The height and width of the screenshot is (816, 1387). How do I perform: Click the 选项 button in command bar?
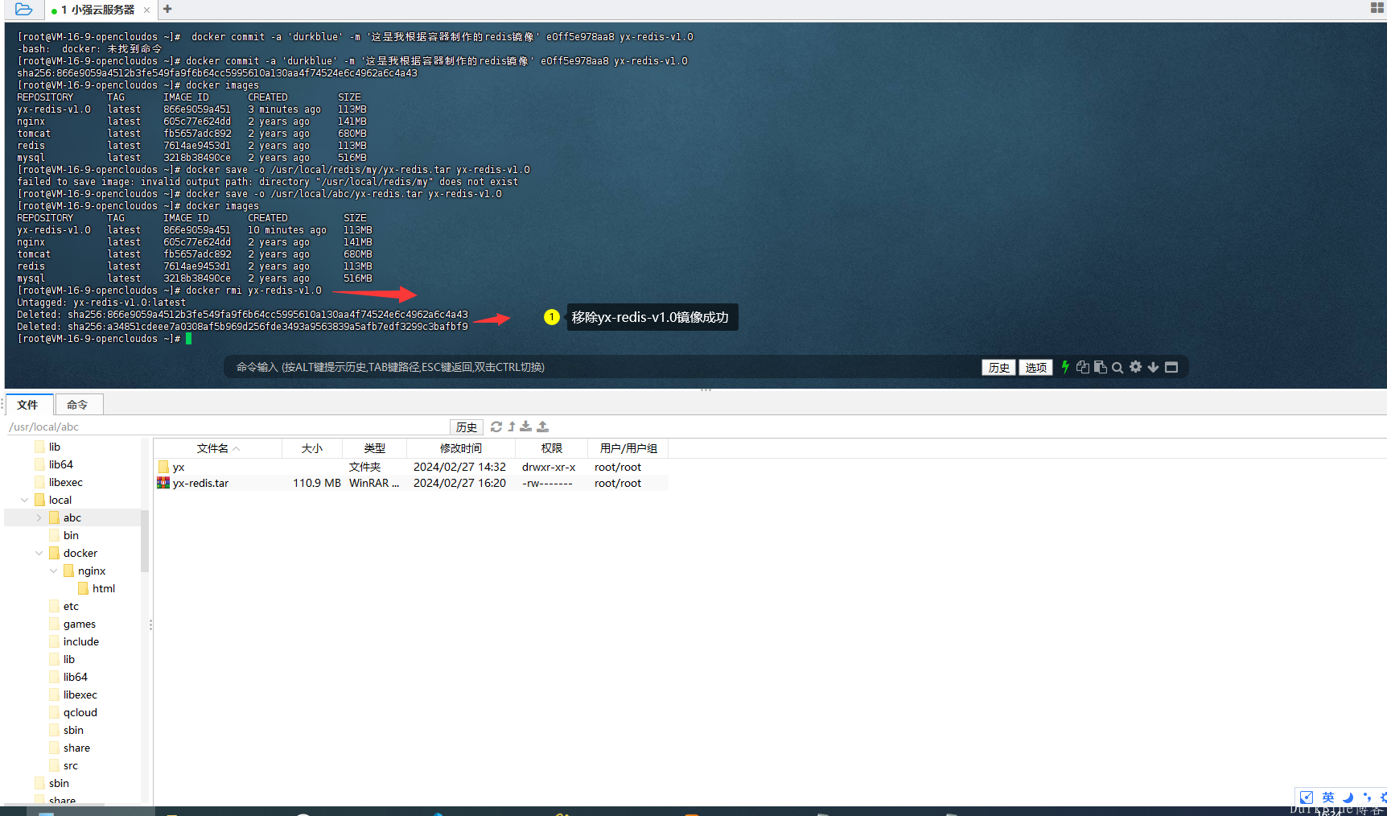click(x=1035, y=367)
